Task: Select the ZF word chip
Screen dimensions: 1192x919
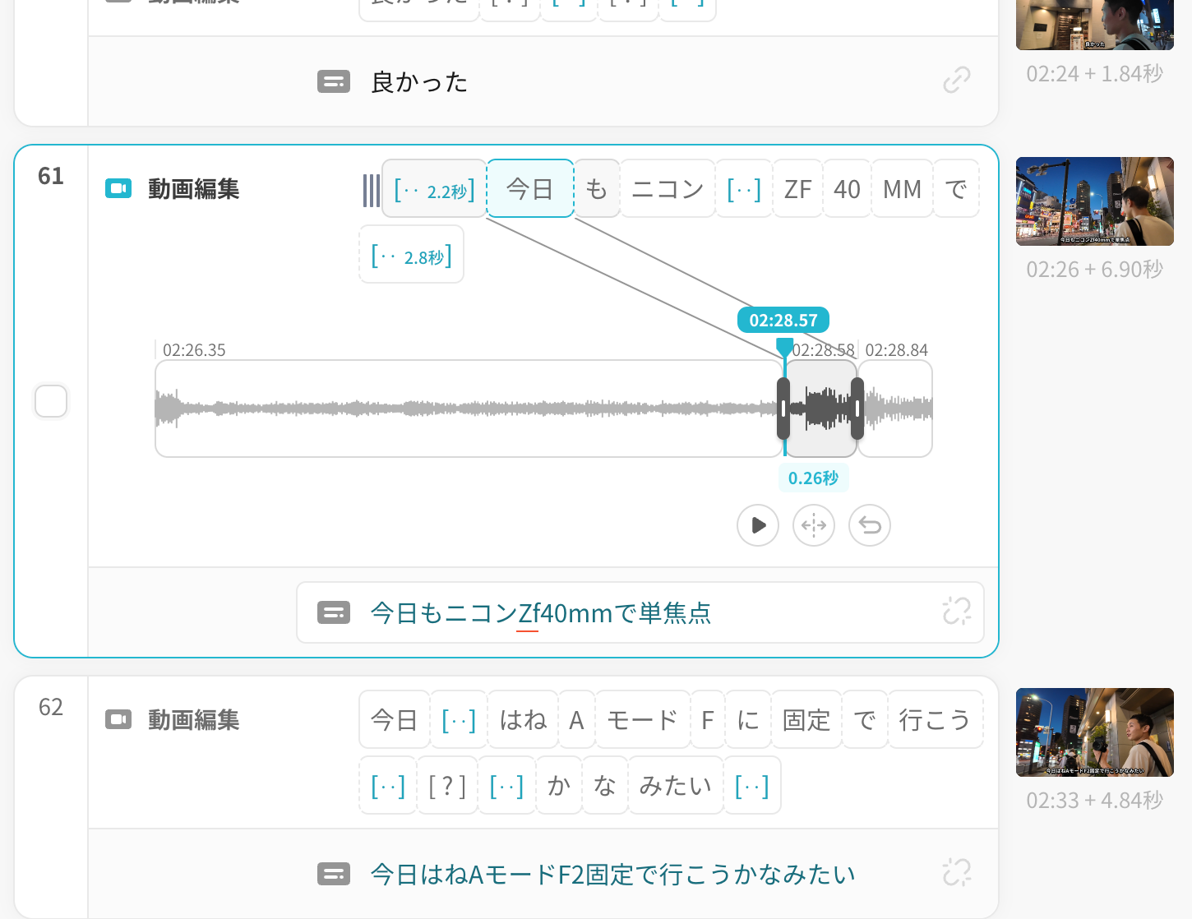Action: pos(797,189)
